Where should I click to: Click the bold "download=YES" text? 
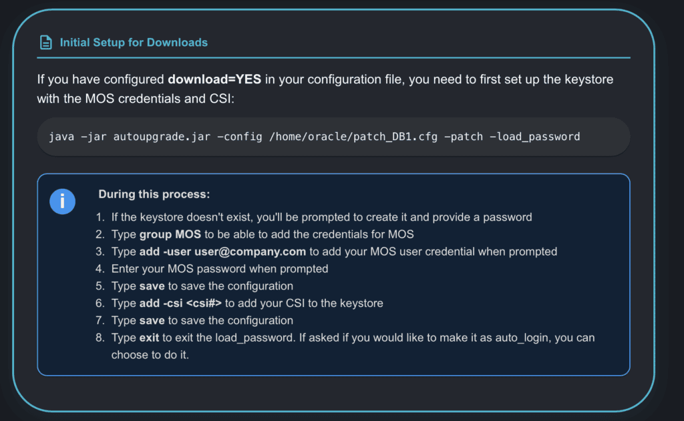(x=215, y=79)
